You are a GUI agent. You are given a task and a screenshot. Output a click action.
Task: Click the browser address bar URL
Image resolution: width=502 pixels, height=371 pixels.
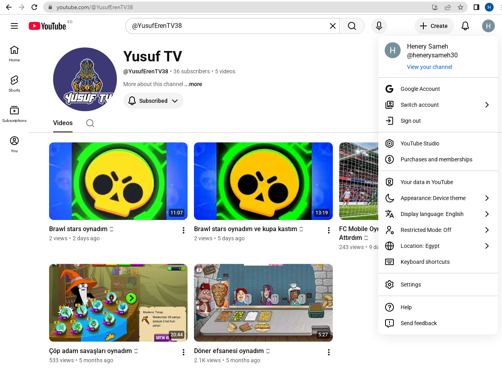(x=95, y=7)
